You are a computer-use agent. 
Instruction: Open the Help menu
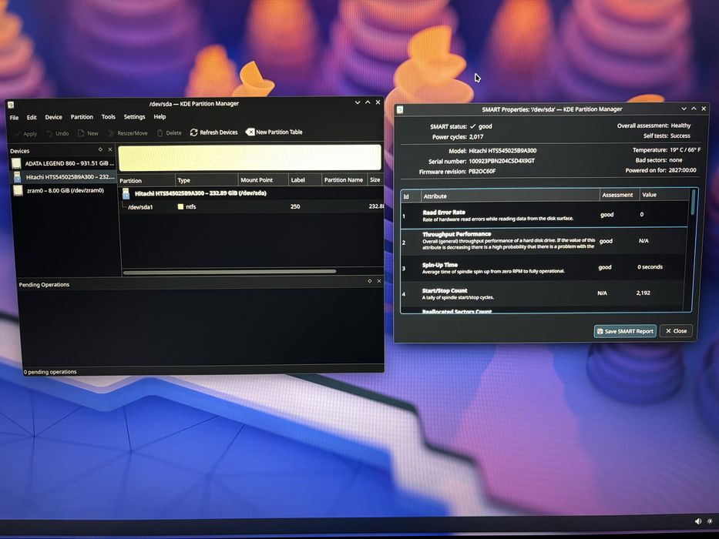coord(160,117)
